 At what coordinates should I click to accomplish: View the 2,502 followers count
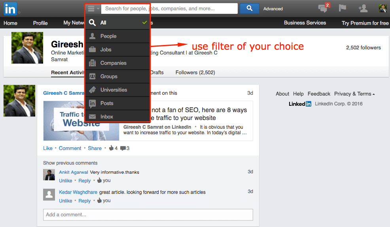point(363,48)
